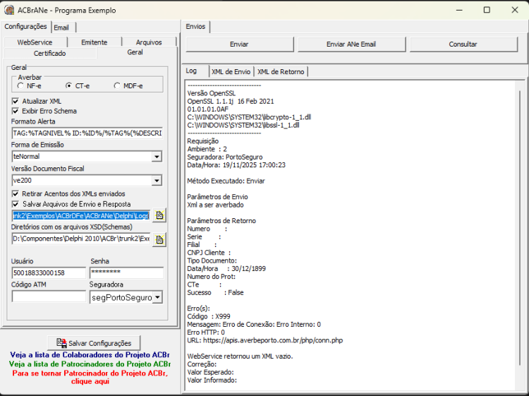Click log line 'Sucesso : False'
This screenshot has width=529, height=396.
pos(215,293)
